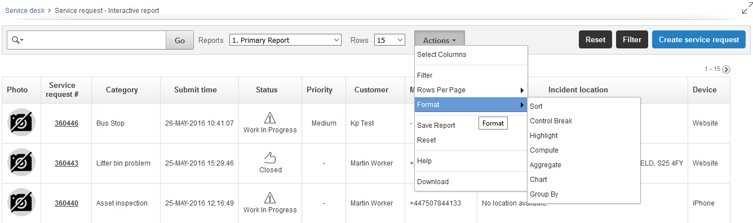Image resolution: width=753 pixels, height=223 pixels.
Task: Choose Group By in Format submenu
Action: coord(584,194)
